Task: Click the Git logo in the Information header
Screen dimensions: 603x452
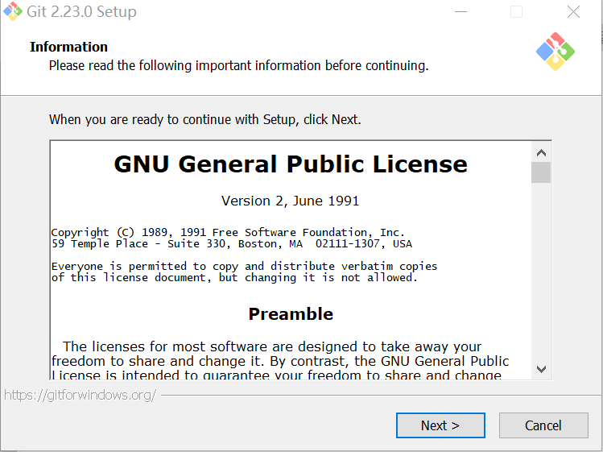Action: 556,52
